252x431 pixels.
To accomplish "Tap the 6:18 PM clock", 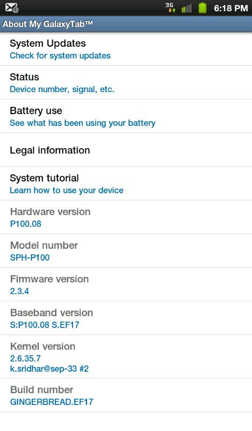I will 231,8.
